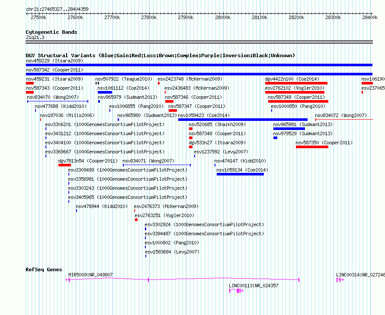Open the esv1000802 (Pang2010) variant label

[x=172, y=243]
